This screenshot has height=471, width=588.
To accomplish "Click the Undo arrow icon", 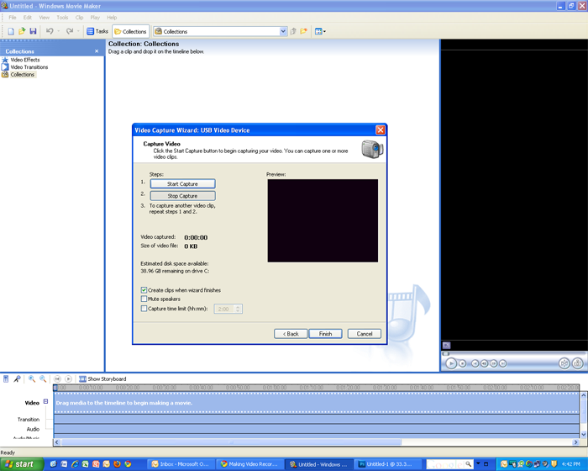I will 50,31.
